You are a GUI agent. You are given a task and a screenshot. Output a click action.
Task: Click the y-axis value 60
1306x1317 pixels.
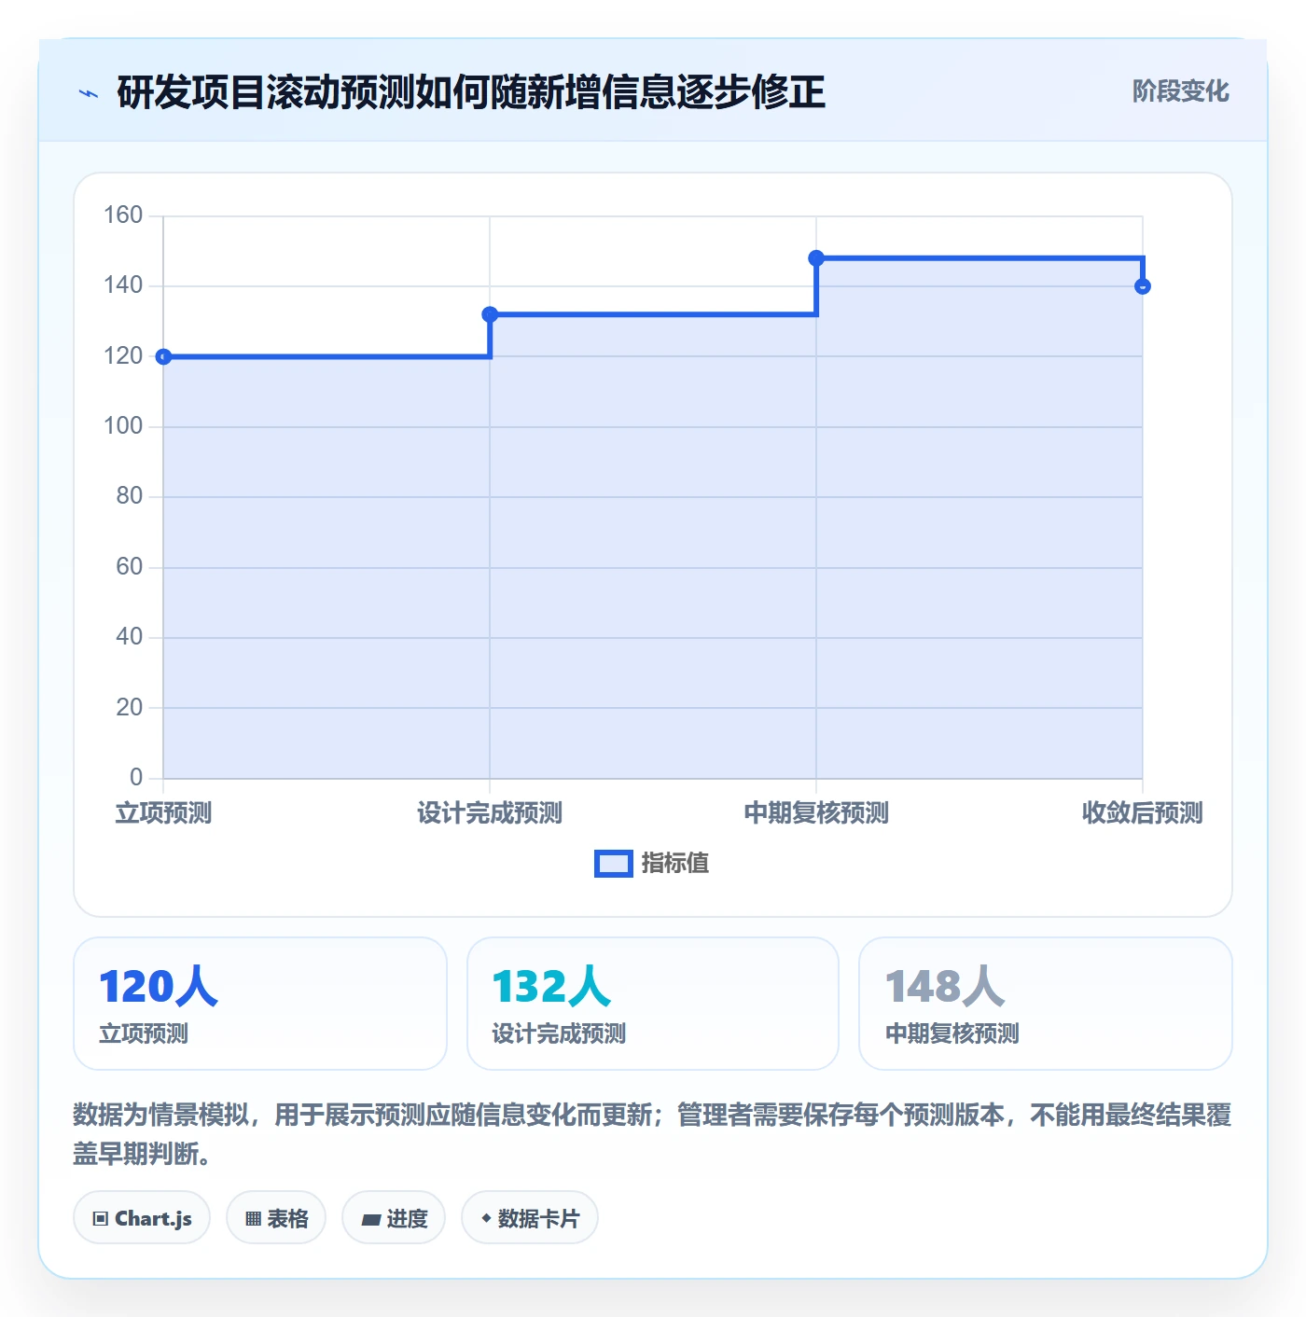(130, 567)
